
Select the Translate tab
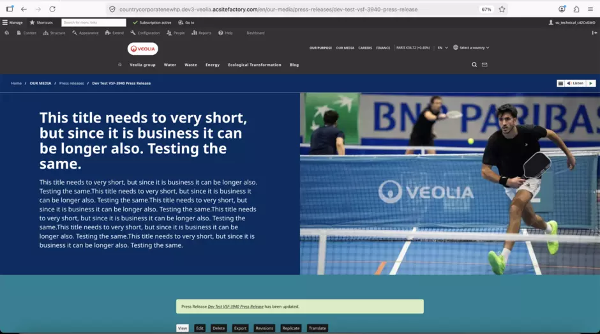(317, 328)
